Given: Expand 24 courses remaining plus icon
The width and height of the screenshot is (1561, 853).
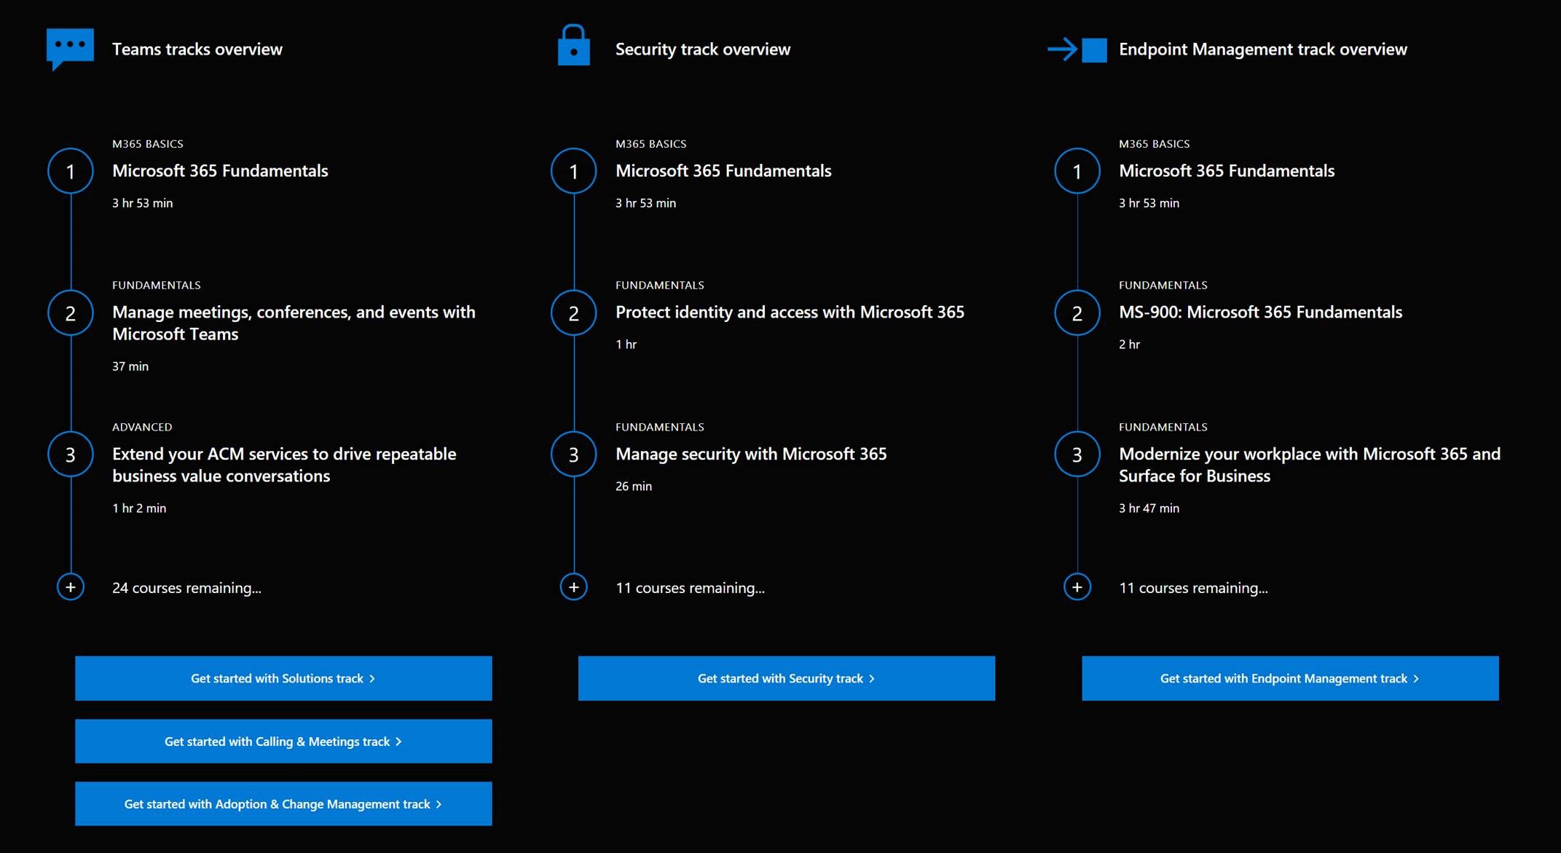Looking at the screenshot, I should tap(71, 587).
